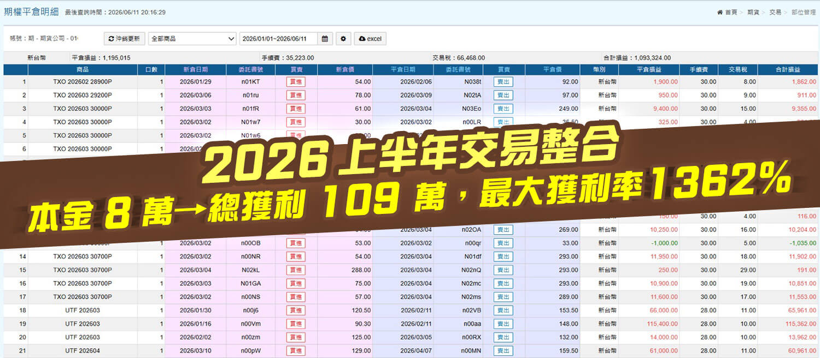The image size is (820, 358).
Task: Click order number N02nQ in row 15
Action: [x=472, y=270]
